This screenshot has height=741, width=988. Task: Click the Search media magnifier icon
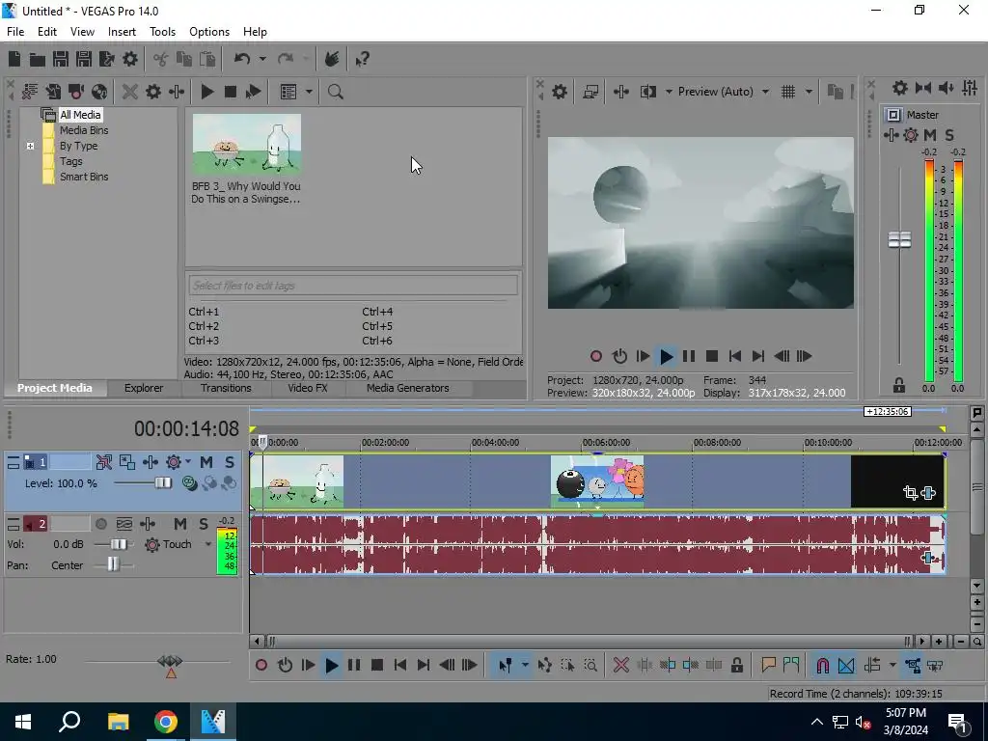(x=335, y=92)
